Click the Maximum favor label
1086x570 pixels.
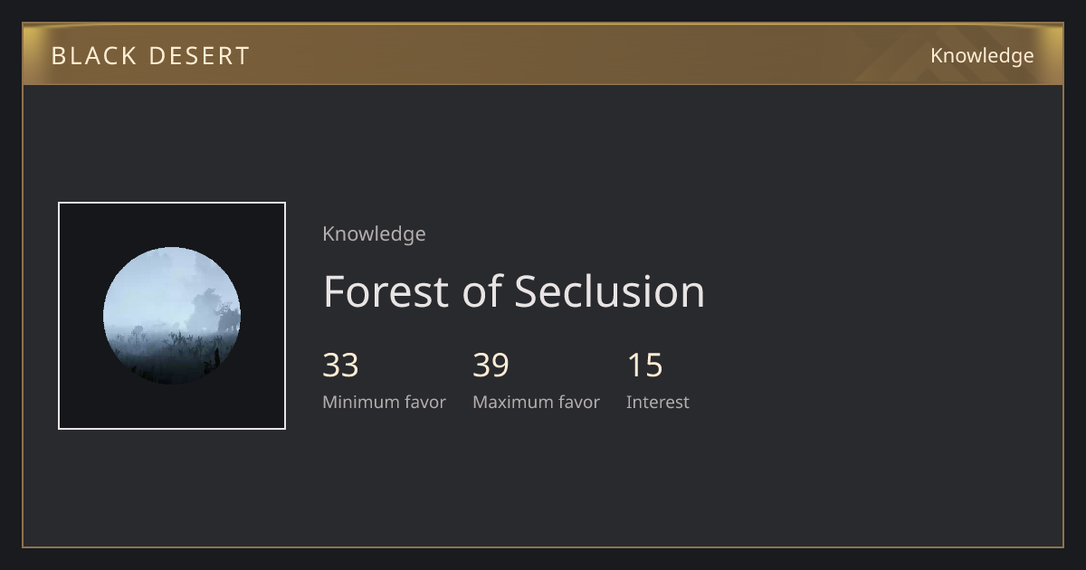pyautogui.click(x=536, y=403)
